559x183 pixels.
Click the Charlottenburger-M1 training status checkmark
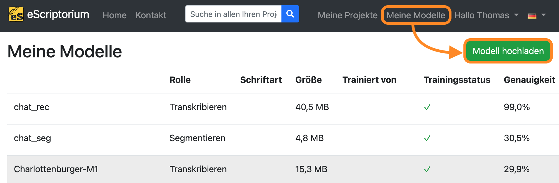tap(427, 169)
